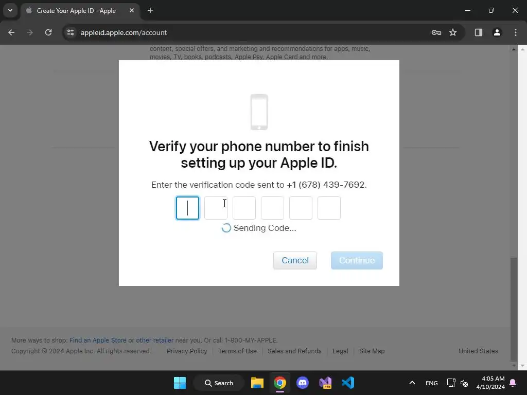Show hidden system tray icons
The width and height of the screenshot is (527, 395).
(x=412, y=383)
